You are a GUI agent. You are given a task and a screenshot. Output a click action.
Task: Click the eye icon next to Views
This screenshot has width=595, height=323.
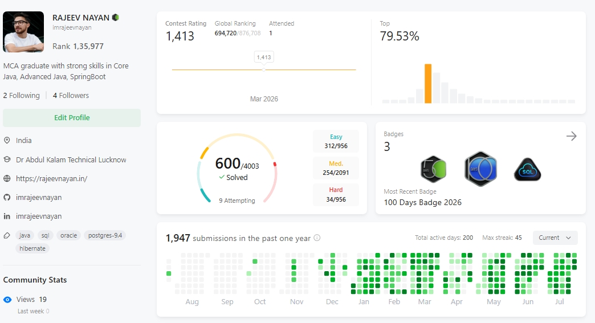pyautogui.click(x=7, y=300)
